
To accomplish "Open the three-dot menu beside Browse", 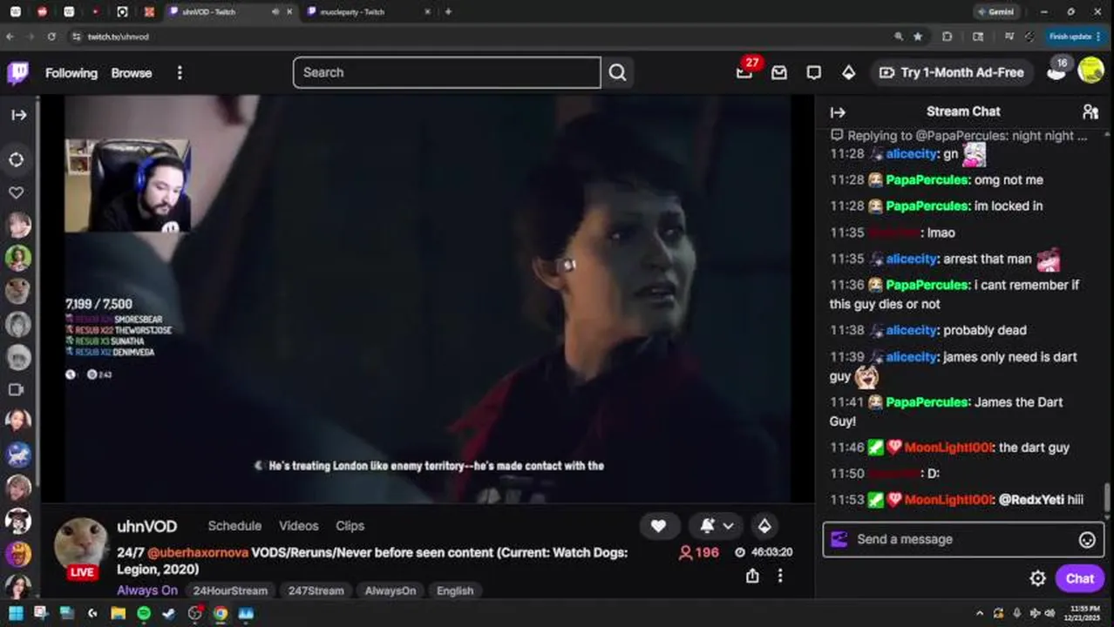I will (180, 73).
